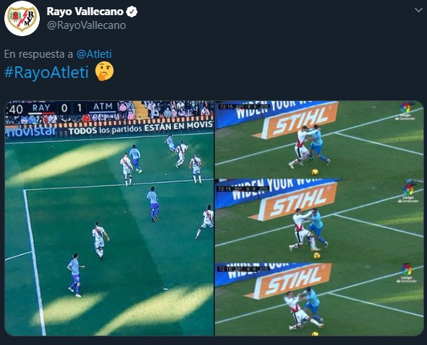The height and width of the screenshot is (345, 427).
Task: Open the left match photo showing the scoreboard
Action: coord(109,219)
